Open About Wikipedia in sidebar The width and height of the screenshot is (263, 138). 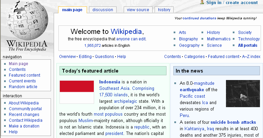pos(24,103)
